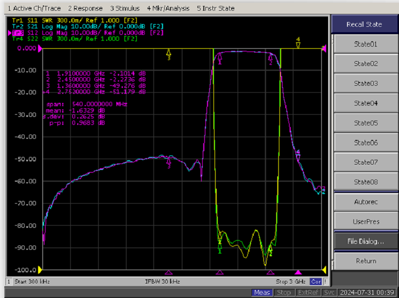Click the Cor correction status indicator
This screenshot has height=298, width=399.
point(316,282)
